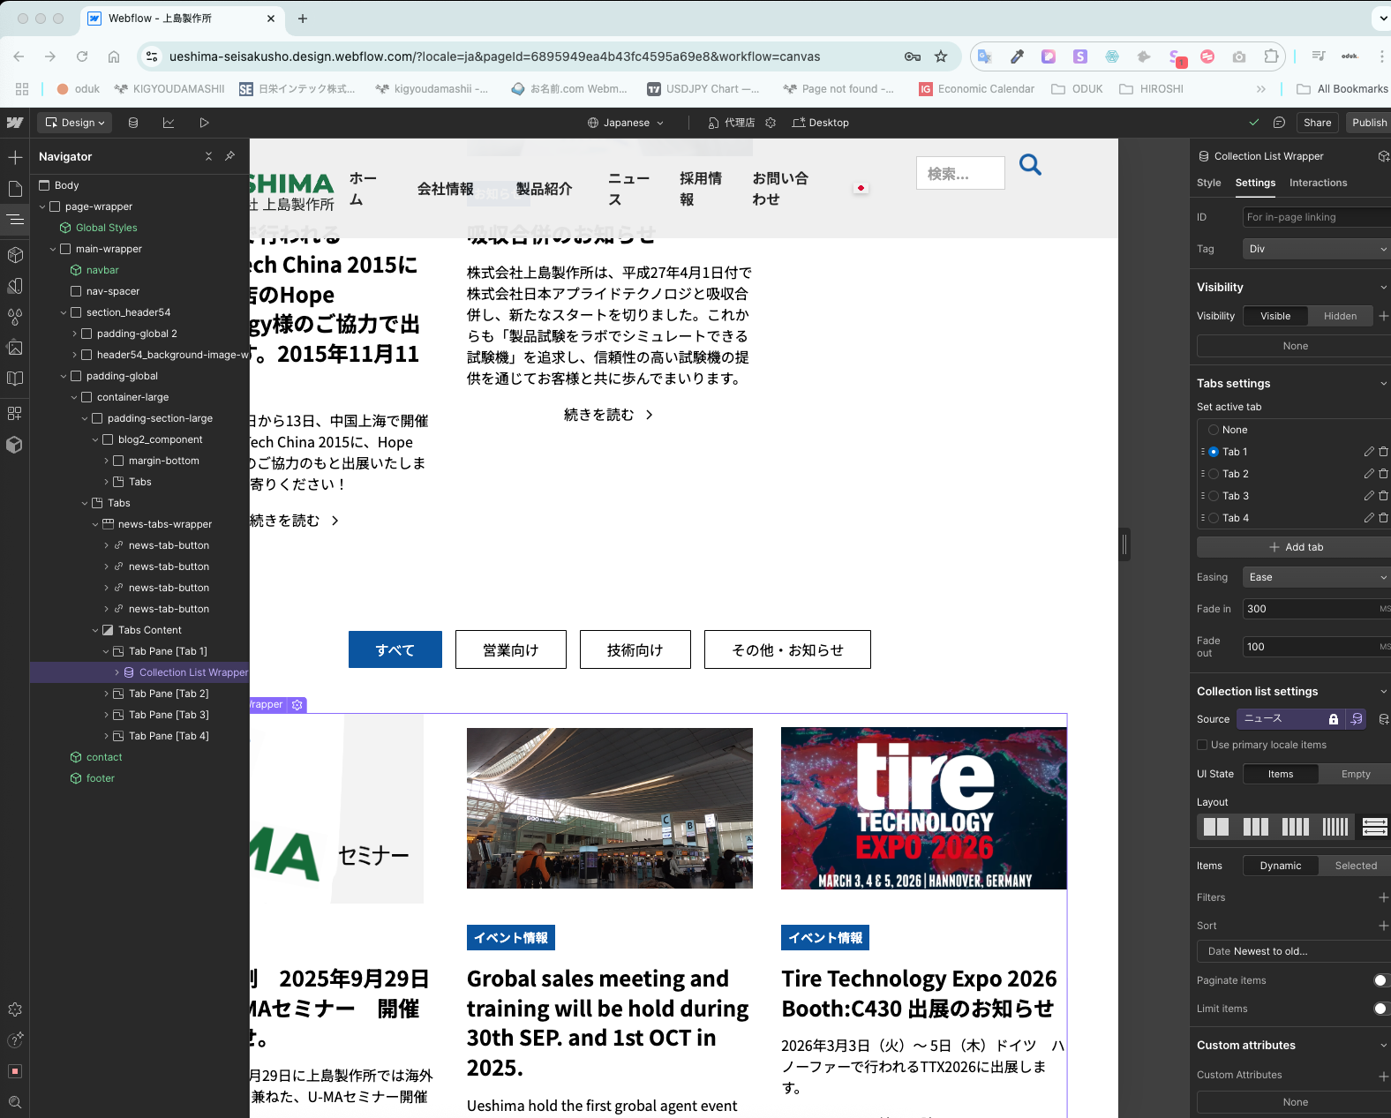Open the Design mode dropdown
Screen dimensions: 1391x1118
pyautogui.click(x=75, y=123)
